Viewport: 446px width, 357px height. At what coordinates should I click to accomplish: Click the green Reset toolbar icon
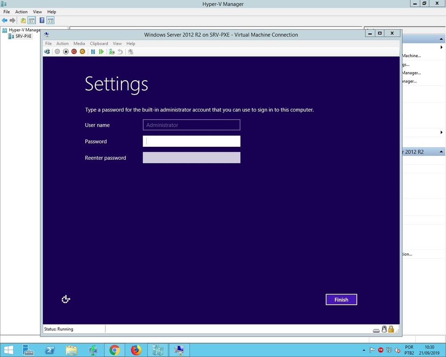point(101,51)
